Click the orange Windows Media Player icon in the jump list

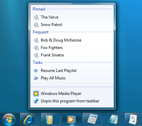pos(36,94)
